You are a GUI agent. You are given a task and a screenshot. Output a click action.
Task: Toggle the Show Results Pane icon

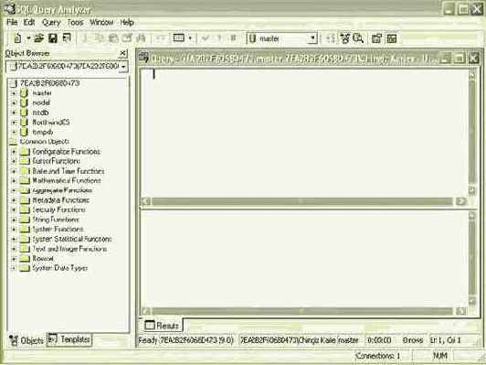(392, 38)
